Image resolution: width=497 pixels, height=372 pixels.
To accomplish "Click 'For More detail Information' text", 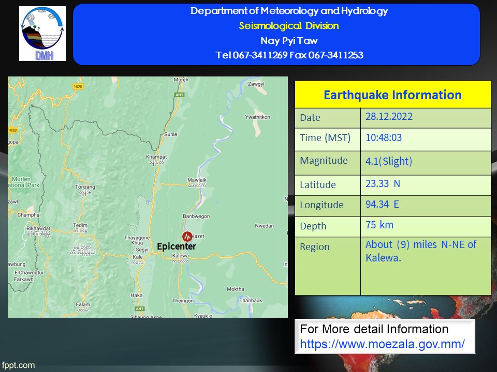I will 374,329.
